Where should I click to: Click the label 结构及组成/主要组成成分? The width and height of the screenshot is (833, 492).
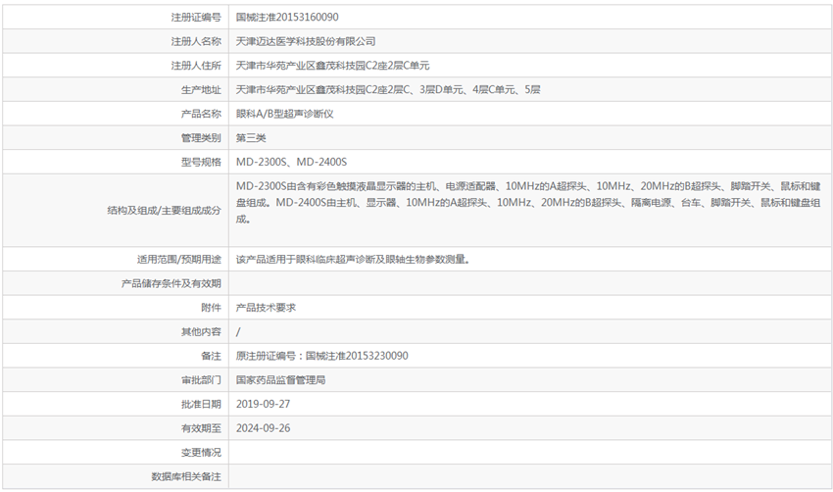165,211
